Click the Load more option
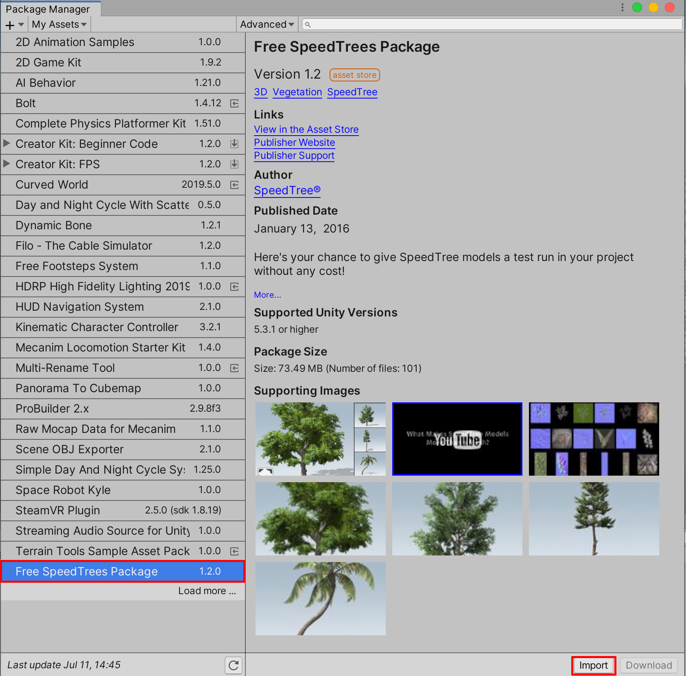Image resolution: width=686 pixels, height=676 pixels. pyautogui.click(x=207, y=591)
